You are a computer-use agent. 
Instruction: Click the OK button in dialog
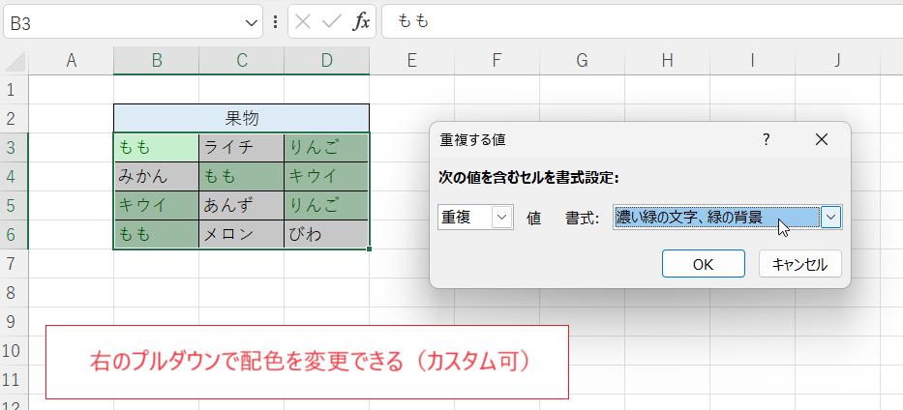click(x=704, y=264)
